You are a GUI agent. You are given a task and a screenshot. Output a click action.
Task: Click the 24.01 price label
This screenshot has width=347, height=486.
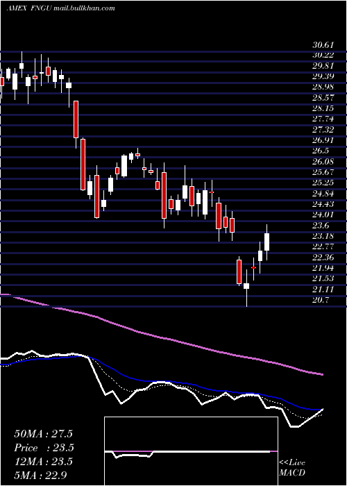[x=323, y=215]
